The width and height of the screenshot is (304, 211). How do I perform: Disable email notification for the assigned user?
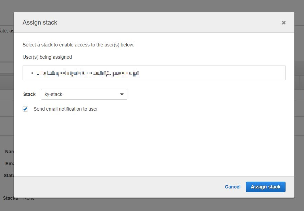tap(25, 109)
